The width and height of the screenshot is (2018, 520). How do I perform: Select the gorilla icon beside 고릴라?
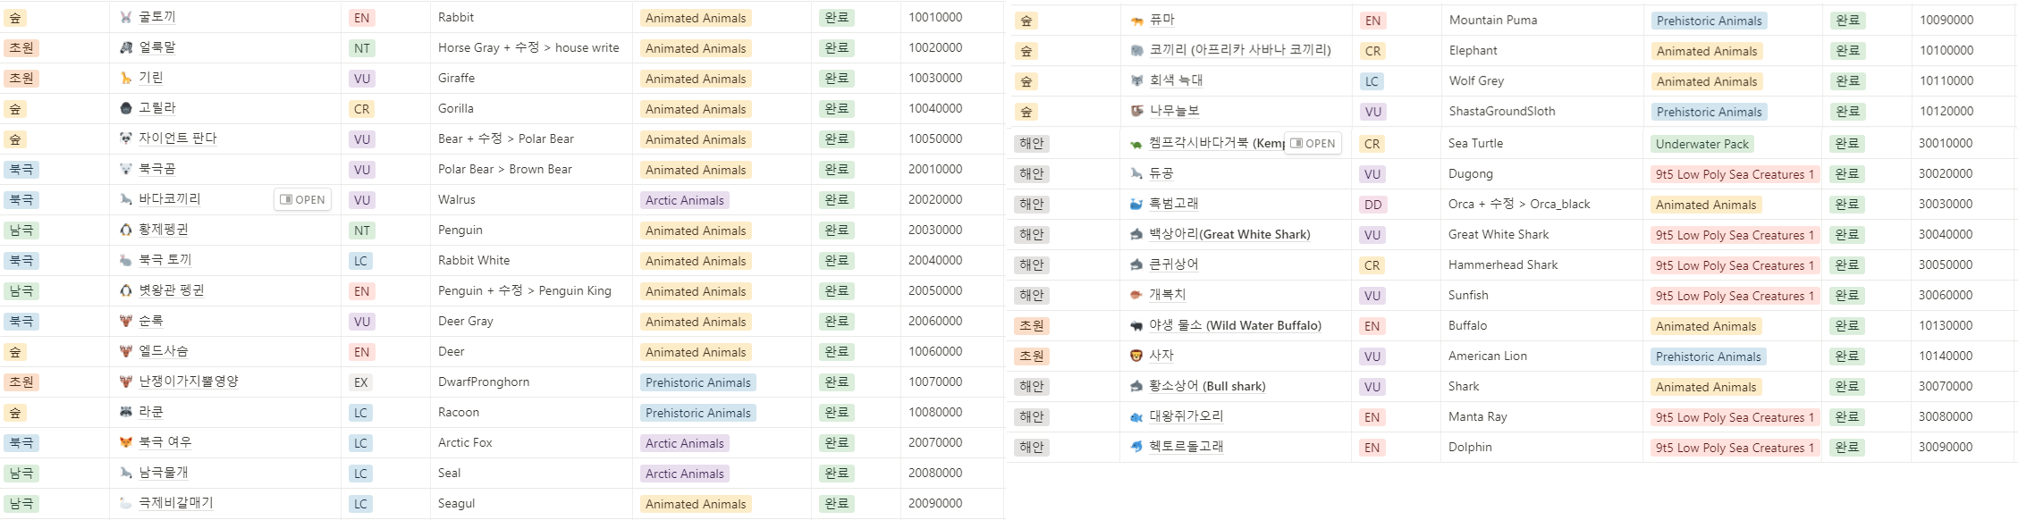coord(126,108)
